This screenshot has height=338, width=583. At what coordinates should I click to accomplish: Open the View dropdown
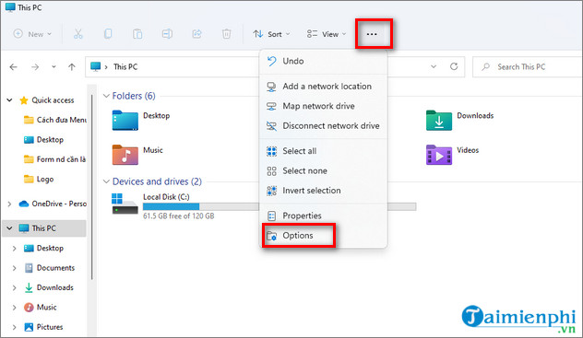[x=327, y=34]
